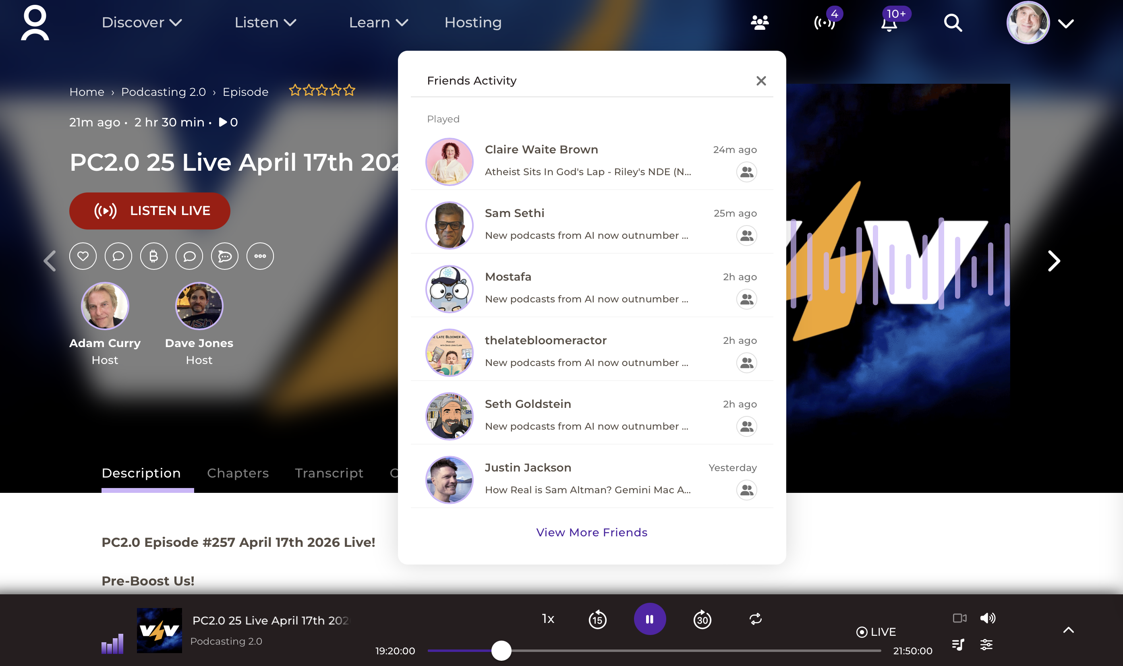
Task: Open Dave Jones's host avatar
Action: pyautogui.click(x=199, y=306)
